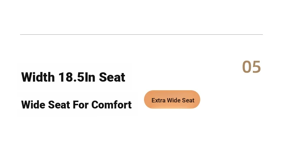Click the Wide Seat For Comfort subheading
This screenshot has height=145, width=283.
click(x=76, y=105)
